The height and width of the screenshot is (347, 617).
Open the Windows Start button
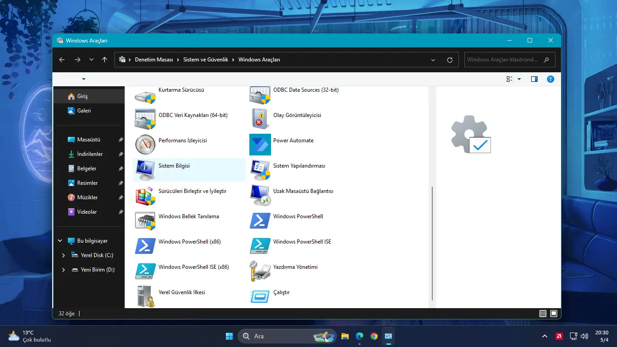[229, 336]
